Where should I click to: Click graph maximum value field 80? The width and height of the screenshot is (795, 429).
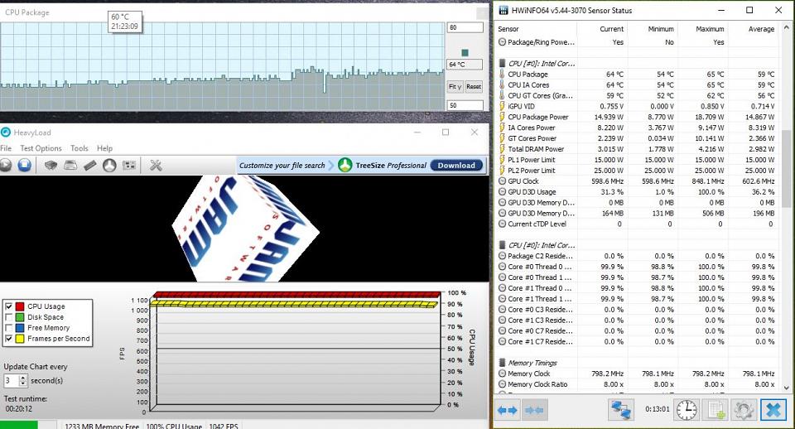465,27
